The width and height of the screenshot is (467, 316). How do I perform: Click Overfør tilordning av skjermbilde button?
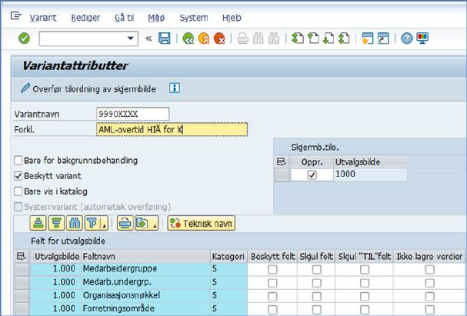[x=88, y=89]
